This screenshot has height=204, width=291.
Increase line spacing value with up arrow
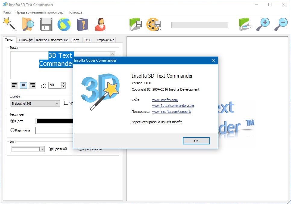tap(64, 84)
